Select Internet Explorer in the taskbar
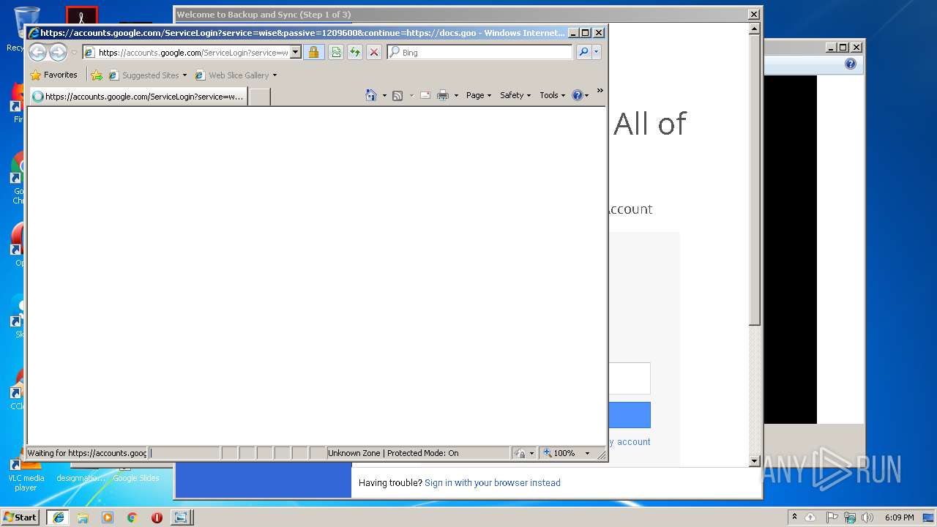 tap(58, 517)
